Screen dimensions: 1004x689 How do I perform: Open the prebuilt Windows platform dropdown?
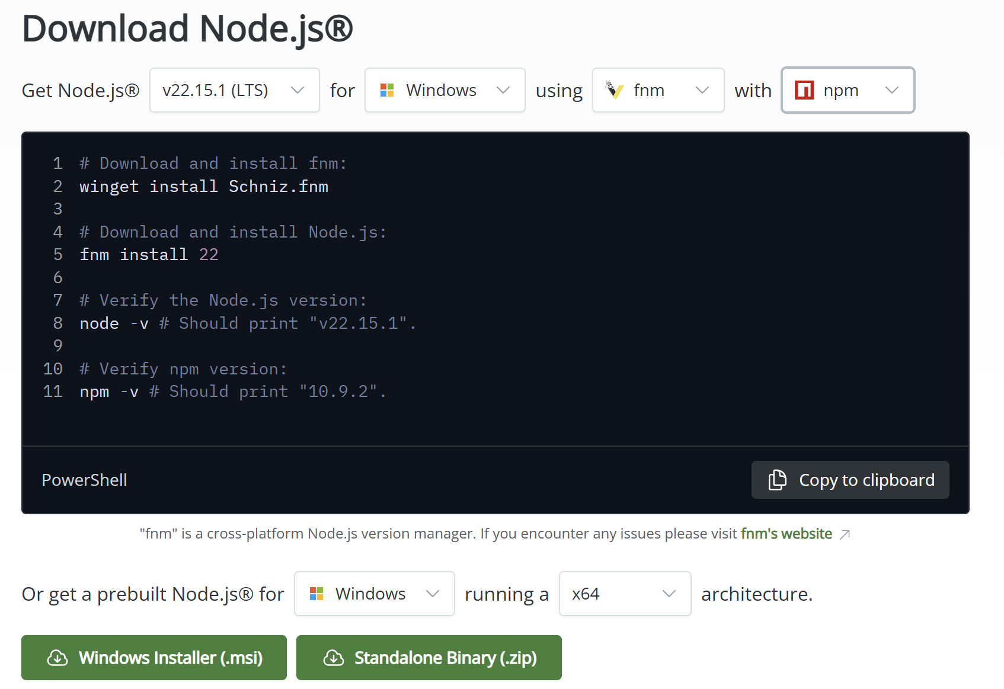tap(375, 594)
